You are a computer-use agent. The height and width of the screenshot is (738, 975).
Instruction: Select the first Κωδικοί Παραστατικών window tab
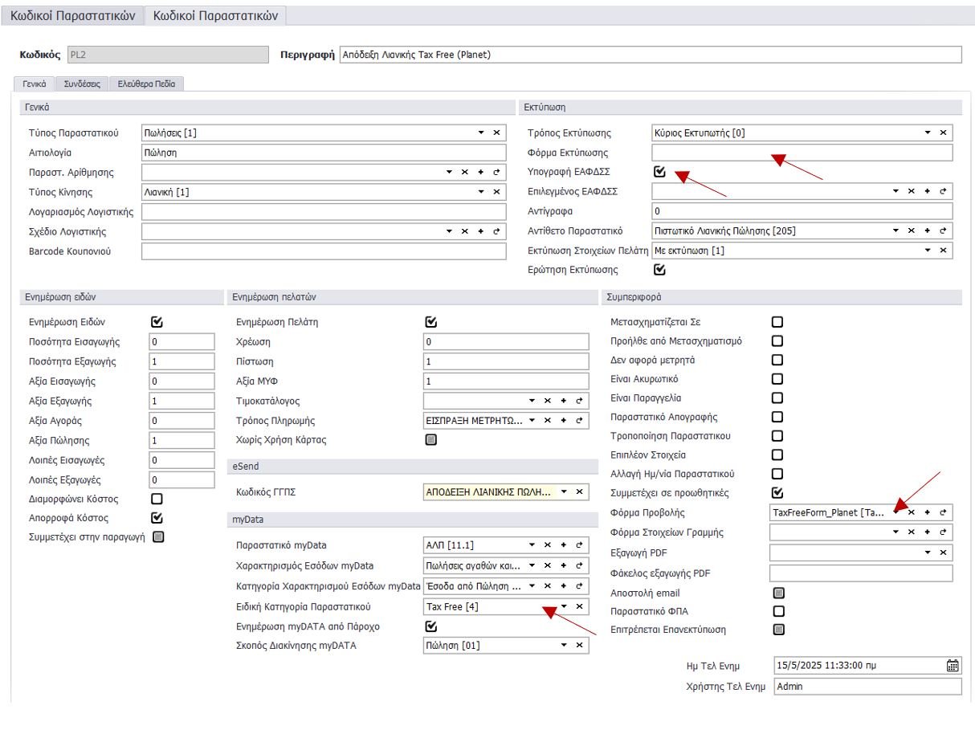pyautogui.click(x=72, y=15)
